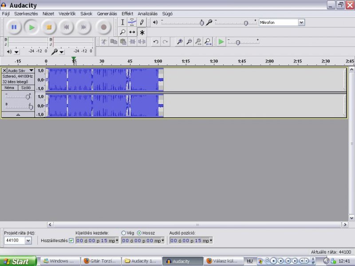Screen dimensions: 355x266
Task: Select the Multi-tool (asterisk) mode
Action: tap(142, 32)
